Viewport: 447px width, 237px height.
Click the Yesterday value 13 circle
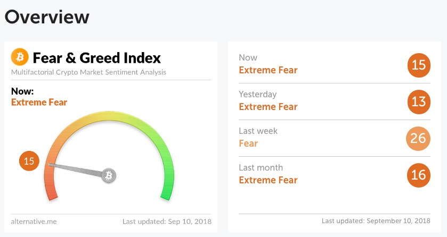[418, 101]
